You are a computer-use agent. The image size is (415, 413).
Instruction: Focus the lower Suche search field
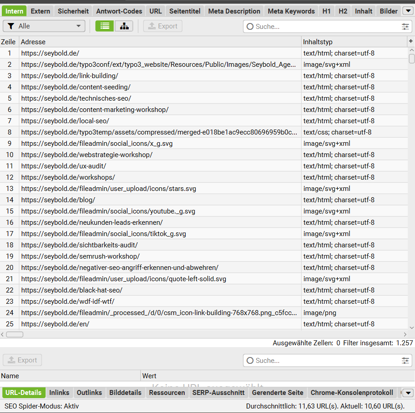point(327,360)
